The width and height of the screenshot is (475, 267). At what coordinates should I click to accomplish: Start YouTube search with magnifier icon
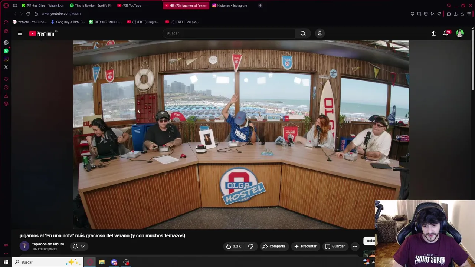303,33
